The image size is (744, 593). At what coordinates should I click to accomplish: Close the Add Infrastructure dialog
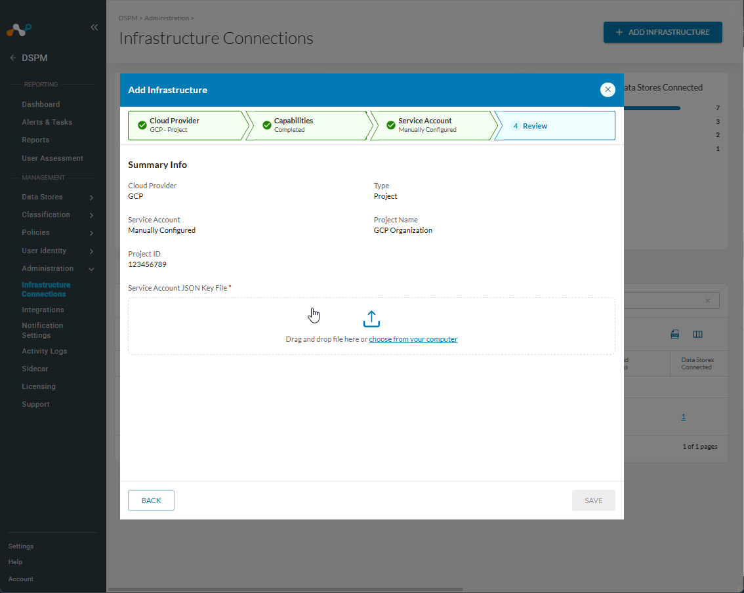point(608,90)
